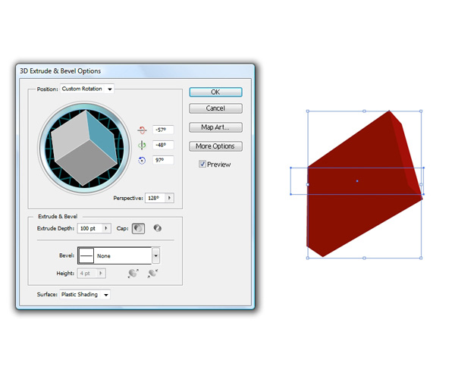Screen dimensions: 455x379
Task: Show More Options in the dialog
Action: coord(215,146)
